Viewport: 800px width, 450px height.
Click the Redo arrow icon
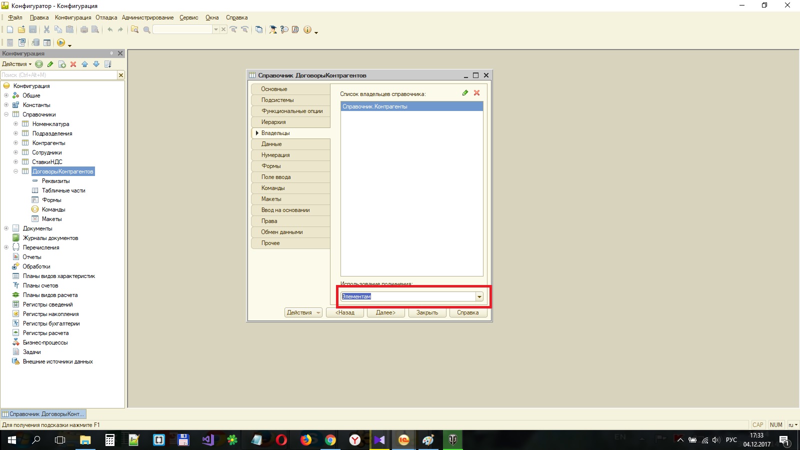click(x=120, y=29)
